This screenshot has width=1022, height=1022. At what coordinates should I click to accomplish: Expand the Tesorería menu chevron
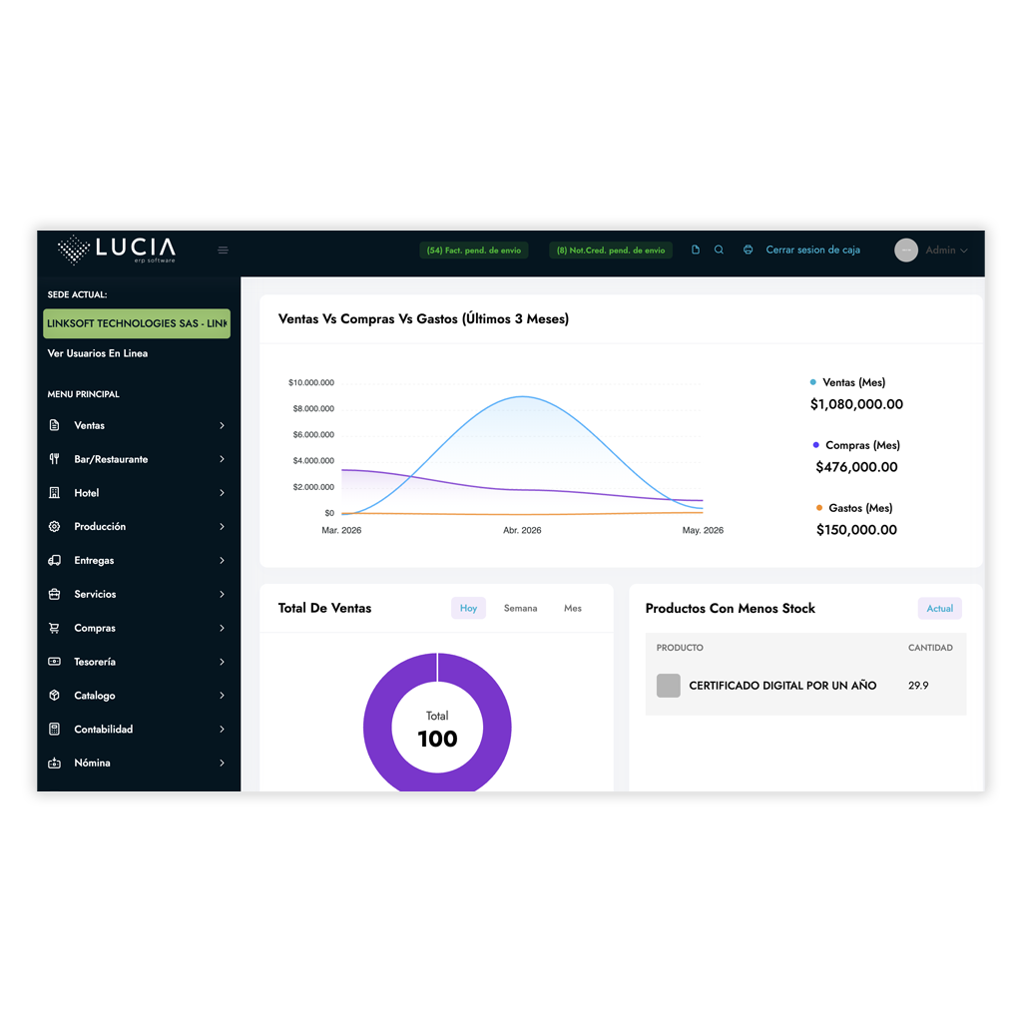223,662
